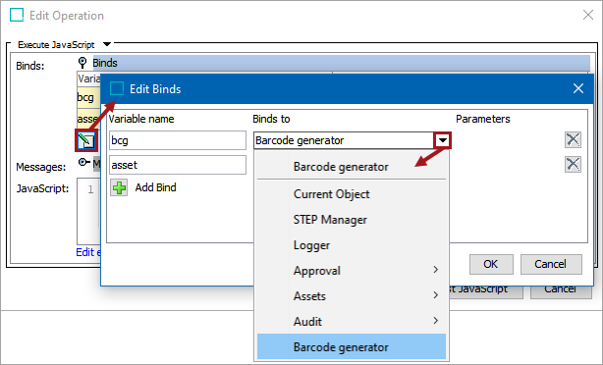Click the edit binds pencil icon
The image size is (603, 365).
pyautogui.click(x=86, y=140)
